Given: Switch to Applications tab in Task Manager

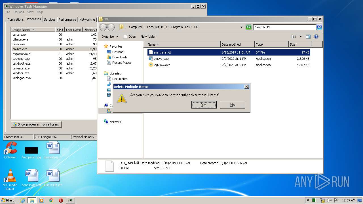Looking at the screenshot, I should point(16,20).
